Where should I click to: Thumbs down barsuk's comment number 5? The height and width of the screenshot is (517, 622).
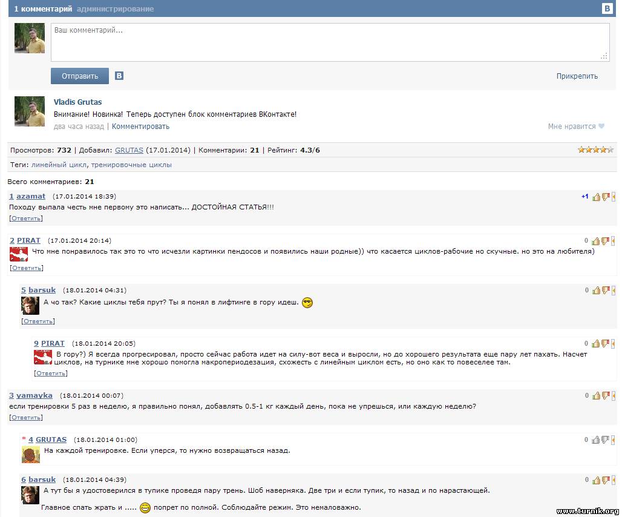(604, 291)
